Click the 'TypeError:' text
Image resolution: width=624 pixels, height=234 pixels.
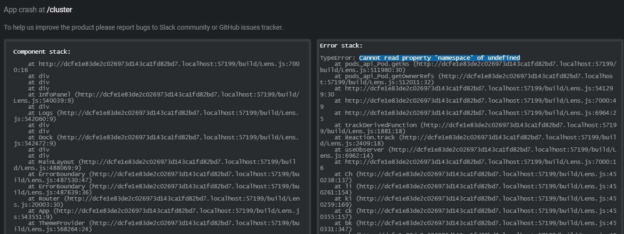pos(337,57)
